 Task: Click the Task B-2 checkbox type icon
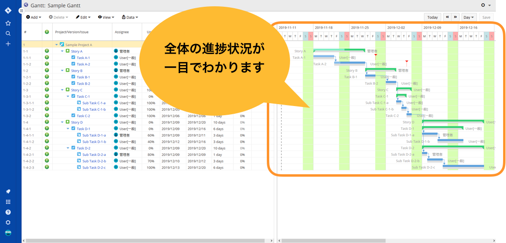click(x=73, y=83)
